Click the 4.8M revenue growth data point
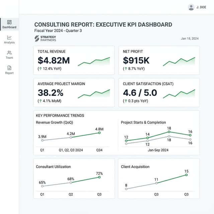This screenshot has width=214, height=214. coord(99,133)
